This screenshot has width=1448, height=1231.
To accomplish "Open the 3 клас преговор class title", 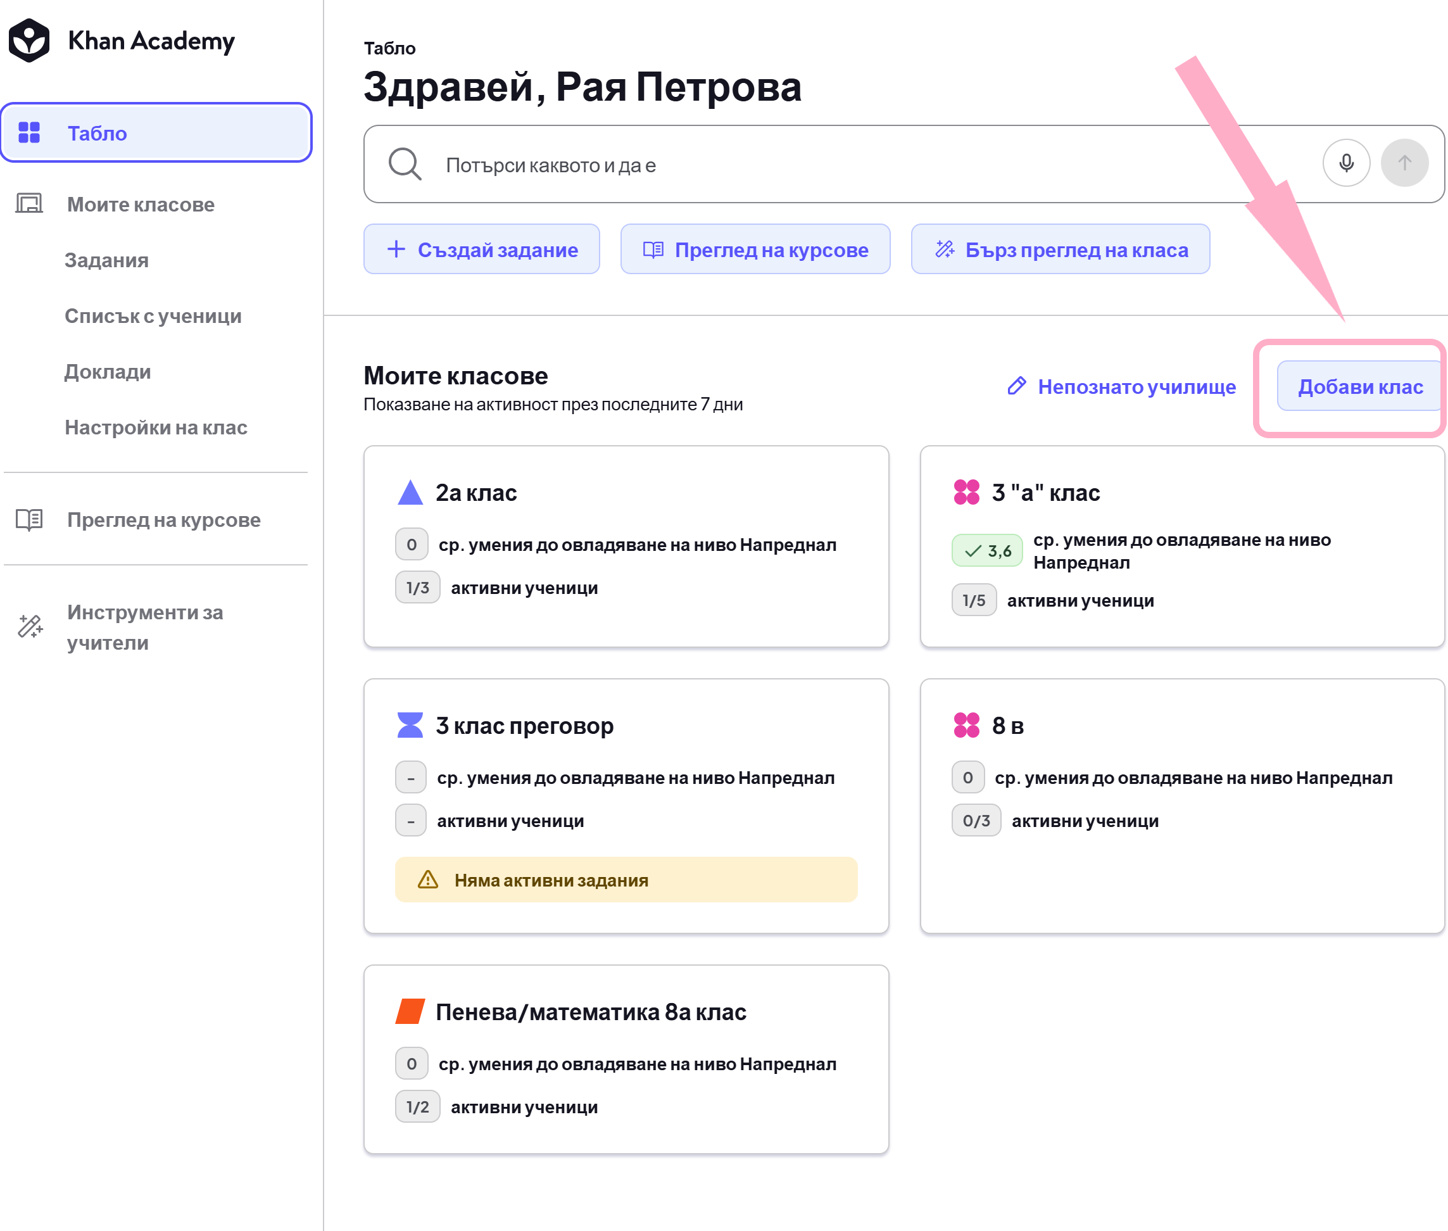I will (x=524, y=726).
